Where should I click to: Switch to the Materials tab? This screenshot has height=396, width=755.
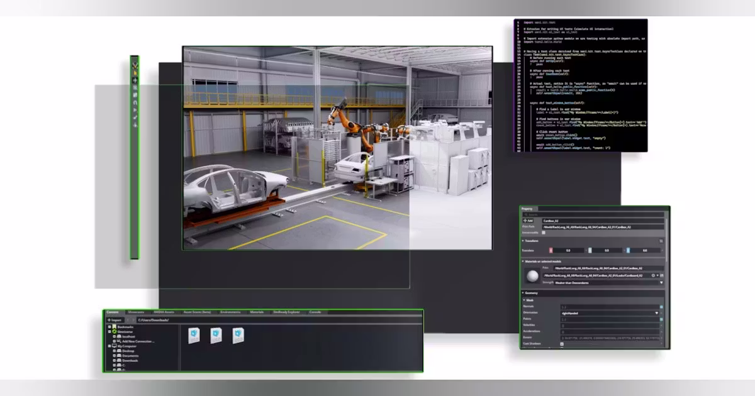click(257, 312)
